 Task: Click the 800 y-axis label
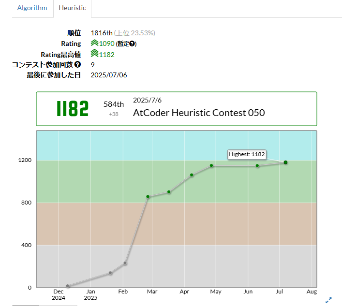pyautogui.click(x=27, y=203)
